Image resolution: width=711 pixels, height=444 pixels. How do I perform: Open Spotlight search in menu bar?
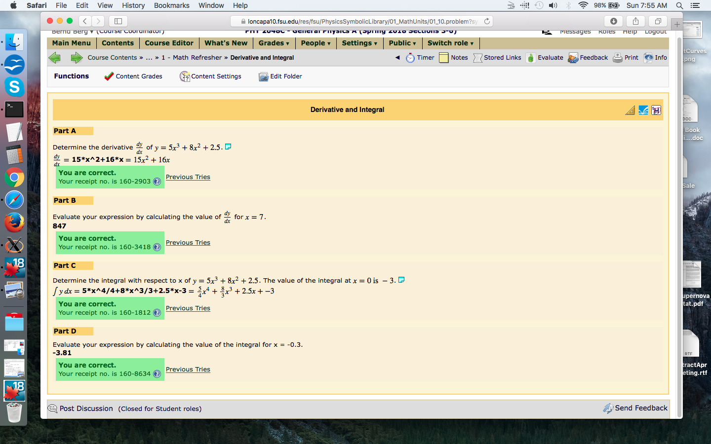coord(680,5)
